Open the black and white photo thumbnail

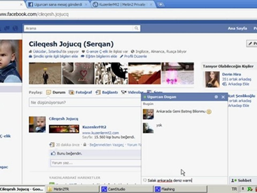point(111,73)
